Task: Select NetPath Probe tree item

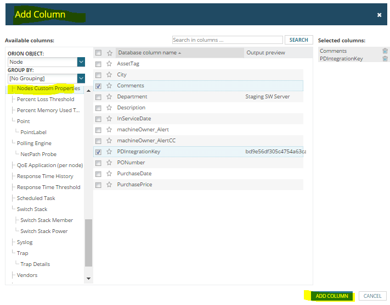Action: tap(38, 154)
